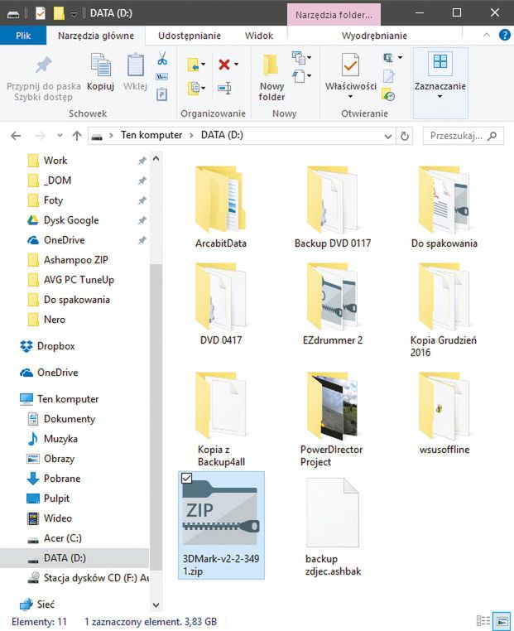Click navigation pane scroll down arrow
Screen dimensions: 514x631
point(156,605)
